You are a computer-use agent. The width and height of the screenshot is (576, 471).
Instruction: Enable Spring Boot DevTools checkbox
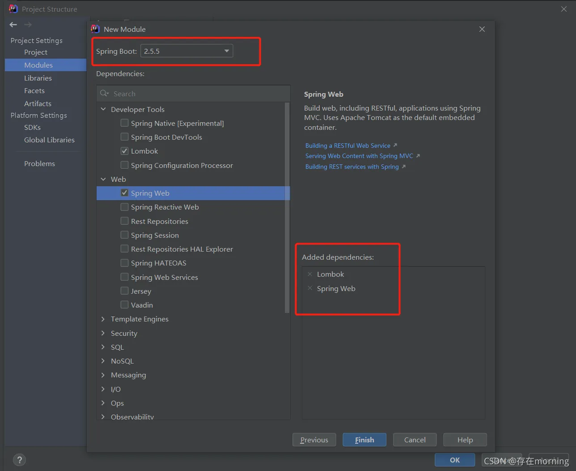coord(125,137)
